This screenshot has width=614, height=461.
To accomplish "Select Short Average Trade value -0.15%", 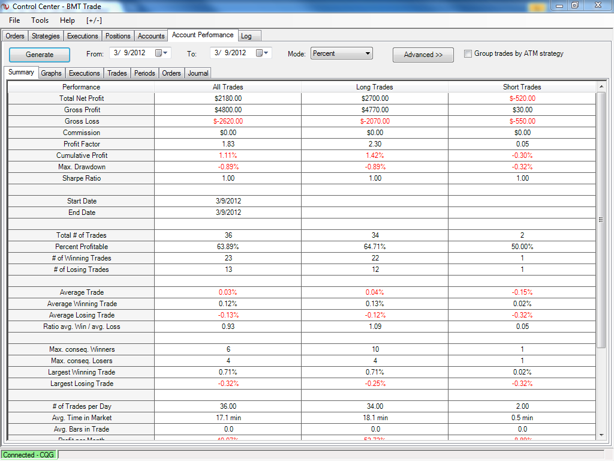I will click(522, 292).
